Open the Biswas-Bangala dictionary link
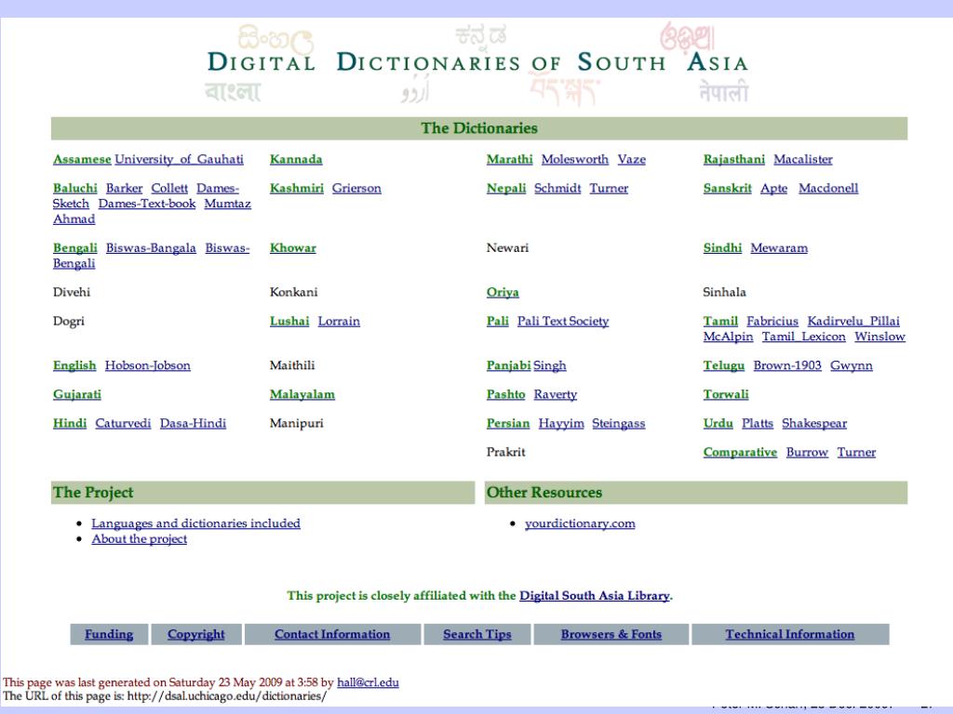The height and width of the screenshot is (714, 953). (151, 247)
